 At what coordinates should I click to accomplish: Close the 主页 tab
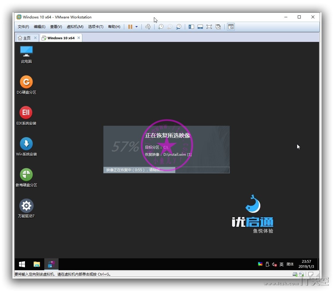(x=35, y=38)
